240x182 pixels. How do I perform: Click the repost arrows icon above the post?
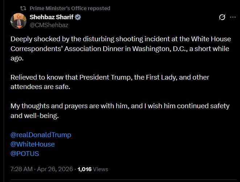pos(23,8)
